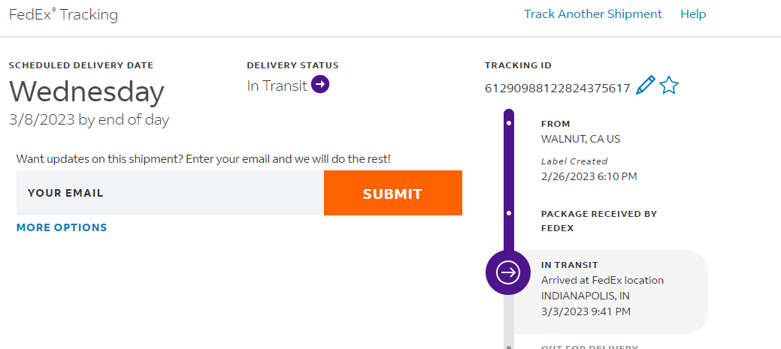Select the Arrived at FedEx location entry
781x349 pixels.
click(x=602, y=280)
